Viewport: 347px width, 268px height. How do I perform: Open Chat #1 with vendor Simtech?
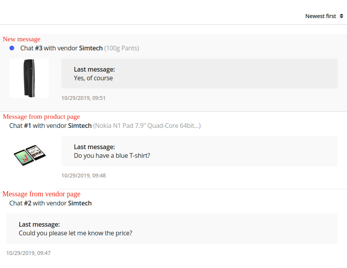tap(50, 126)
